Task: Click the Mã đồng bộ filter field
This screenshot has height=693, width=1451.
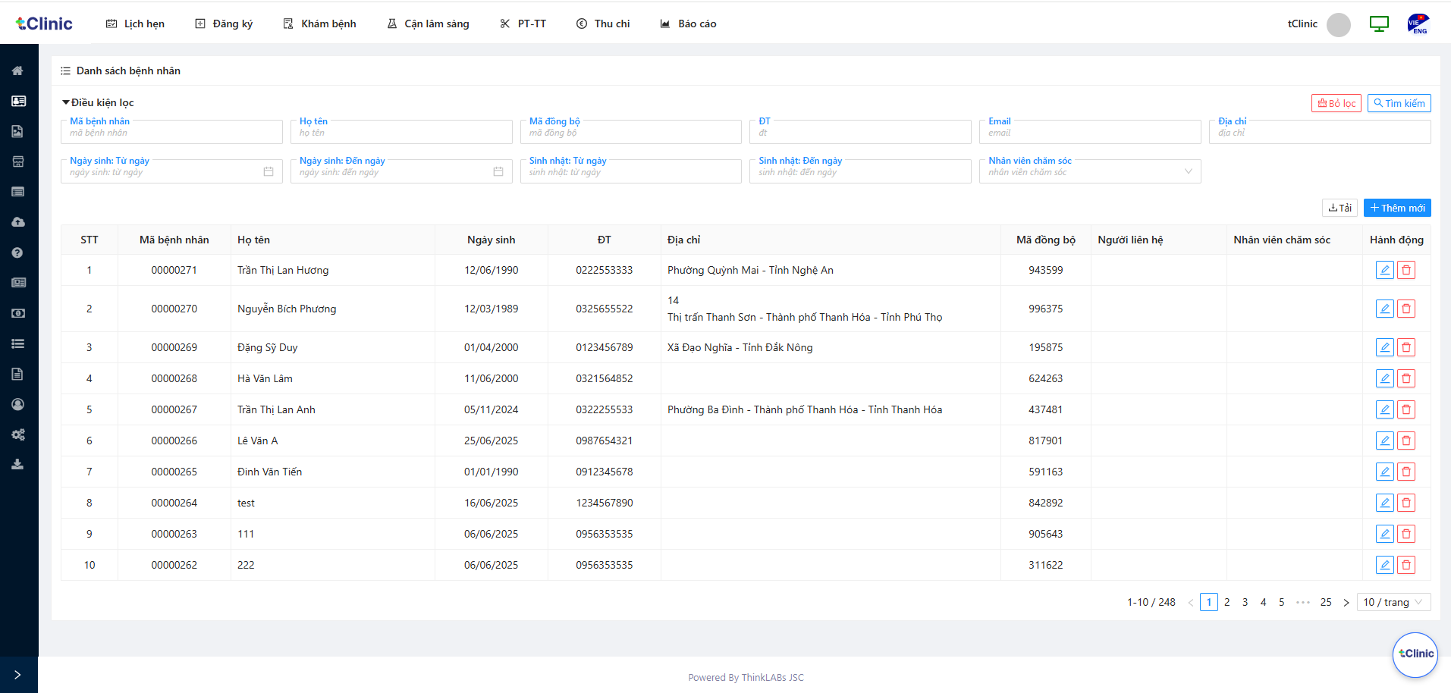Action: (631, 132)
